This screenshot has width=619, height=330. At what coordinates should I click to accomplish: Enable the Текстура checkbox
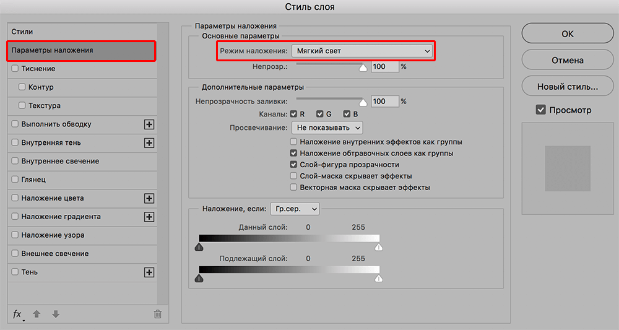[x=22, y=105]
